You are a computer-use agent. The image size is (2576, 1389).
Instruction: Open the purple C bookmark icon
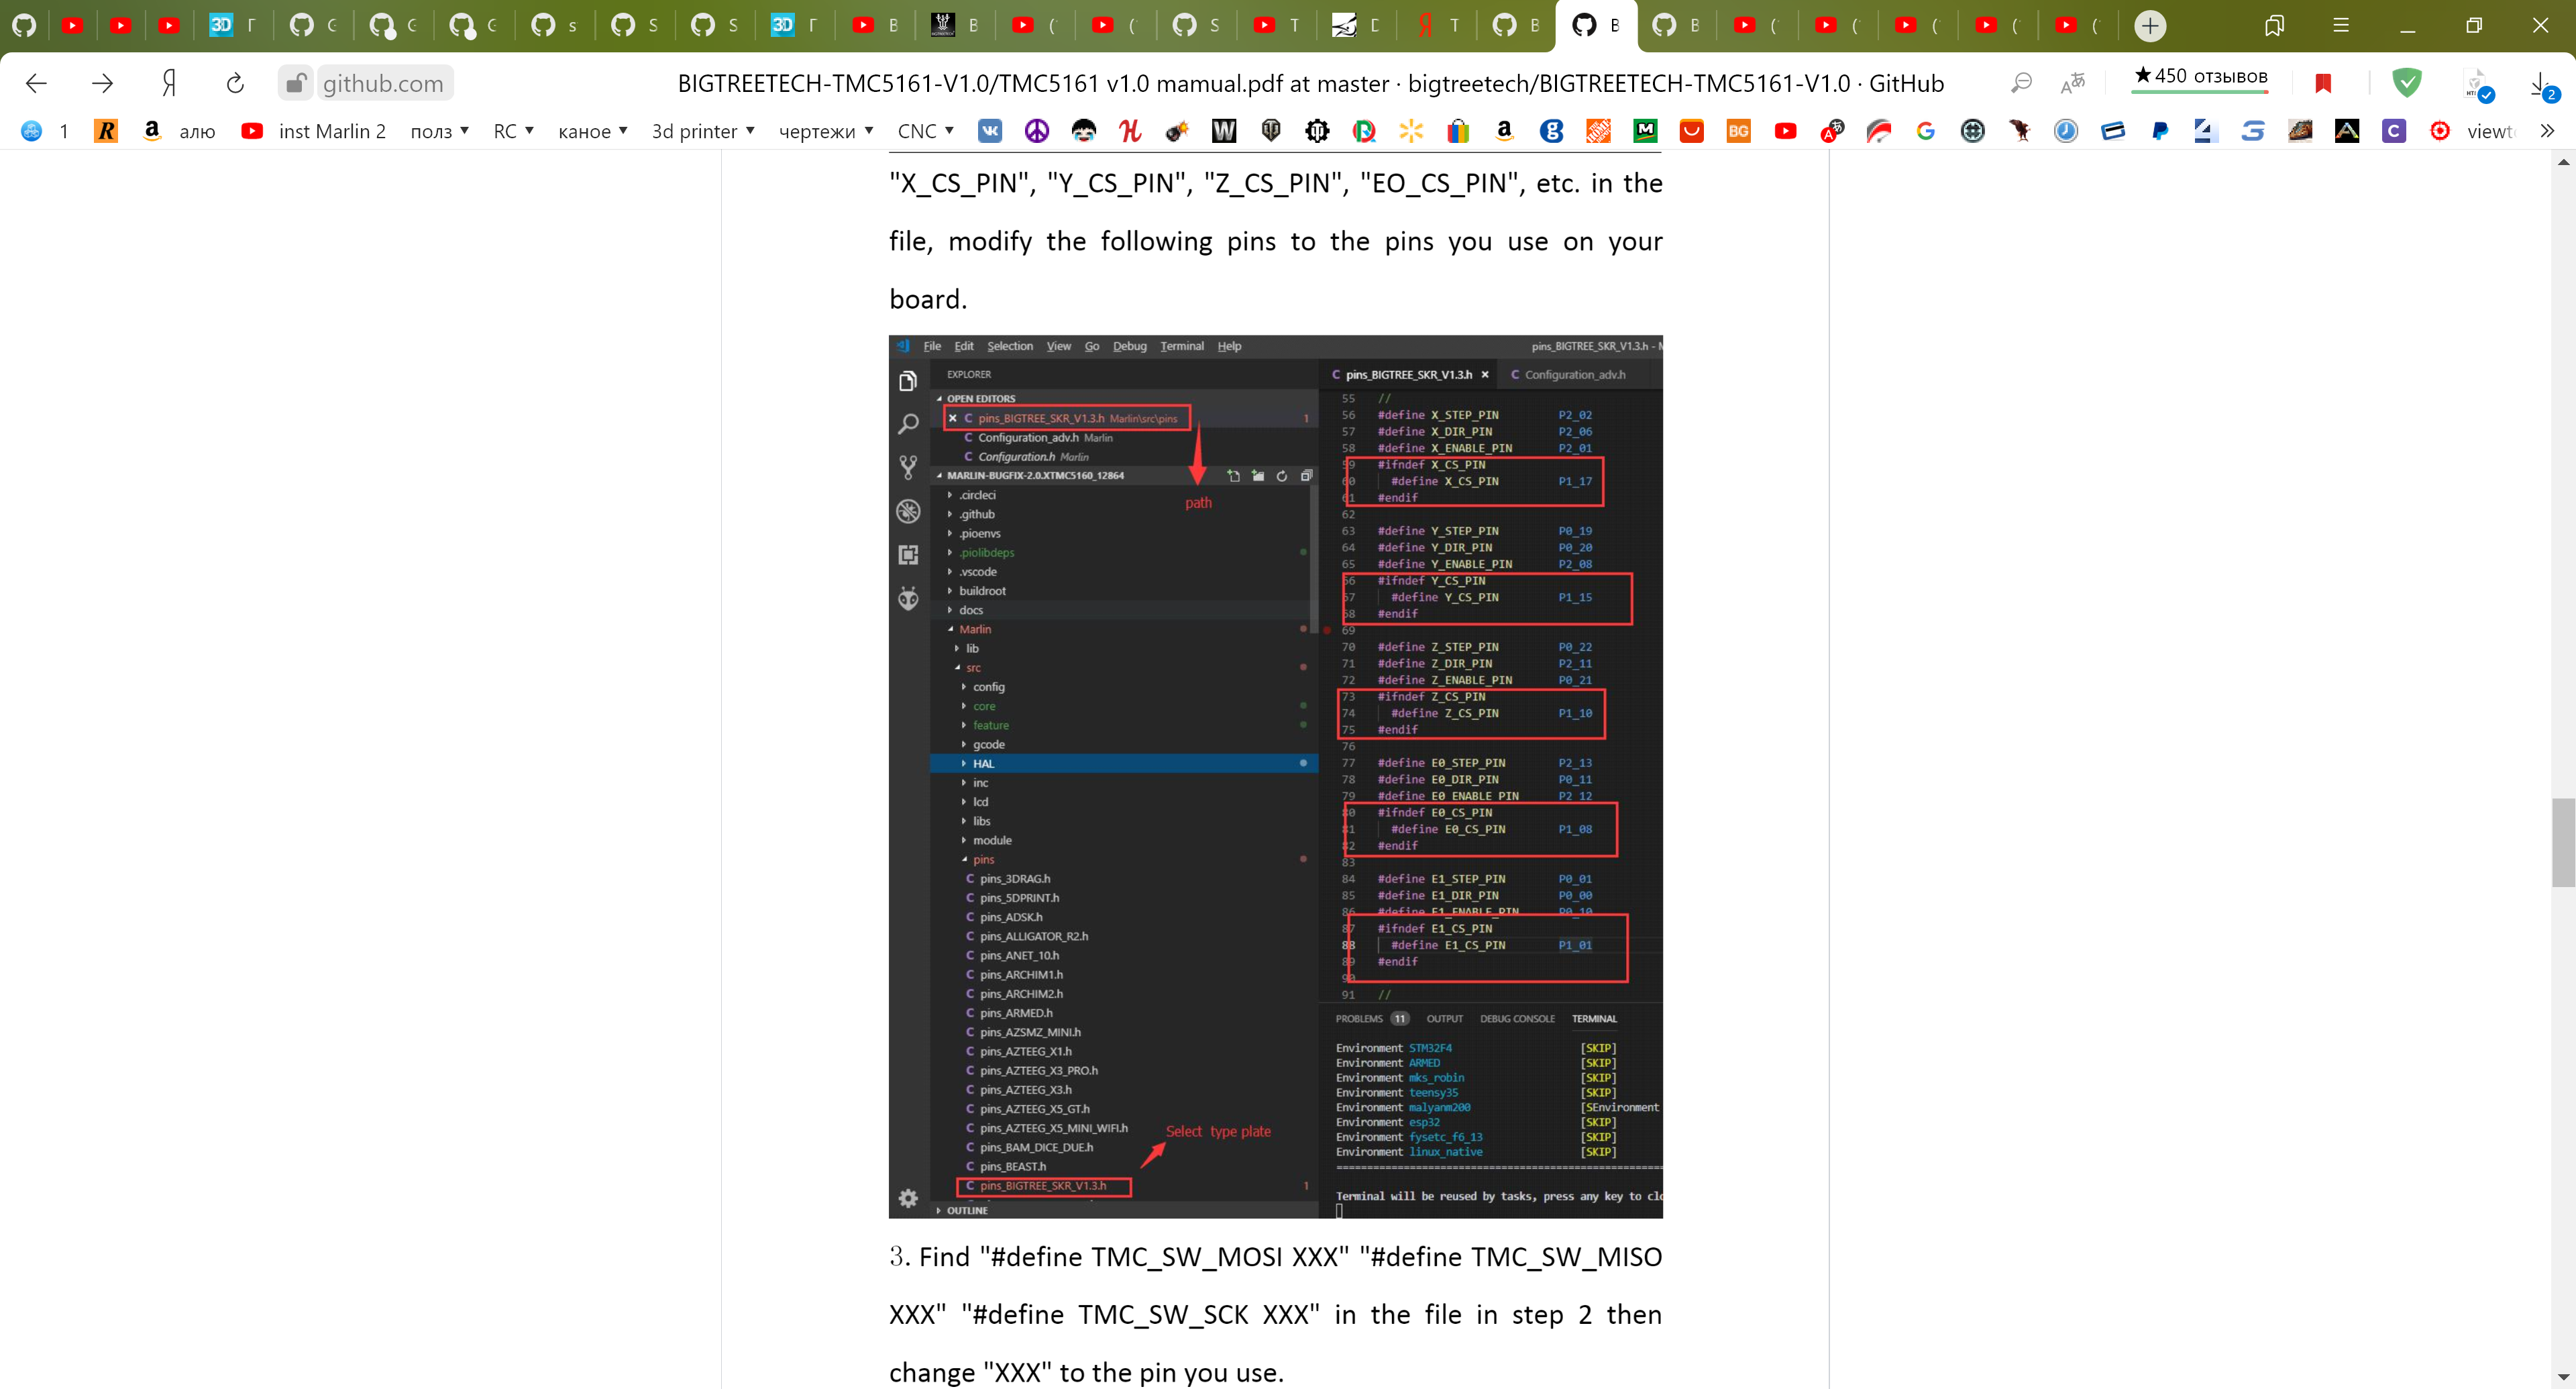coord(2394,131)
